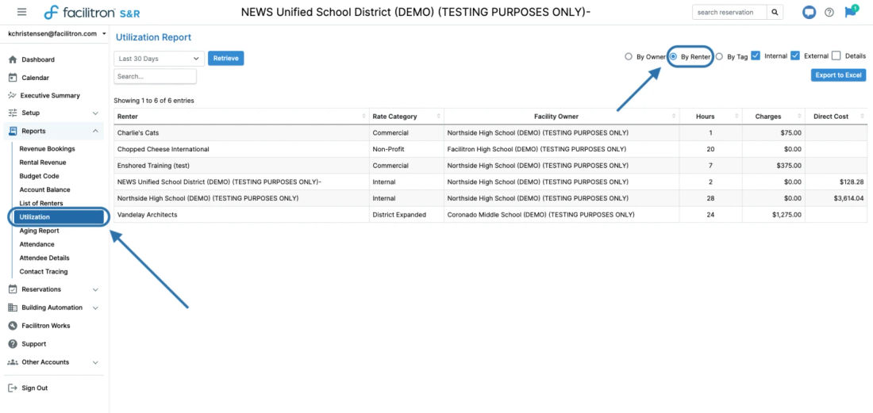Click the Export to Excel button
Viewport: 873px width, 413px height.
pyautogui.click(x=838, y=75)
